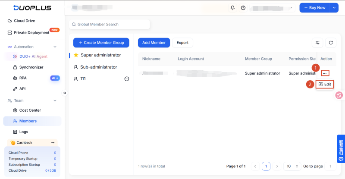Click the Add Member button

154,43
